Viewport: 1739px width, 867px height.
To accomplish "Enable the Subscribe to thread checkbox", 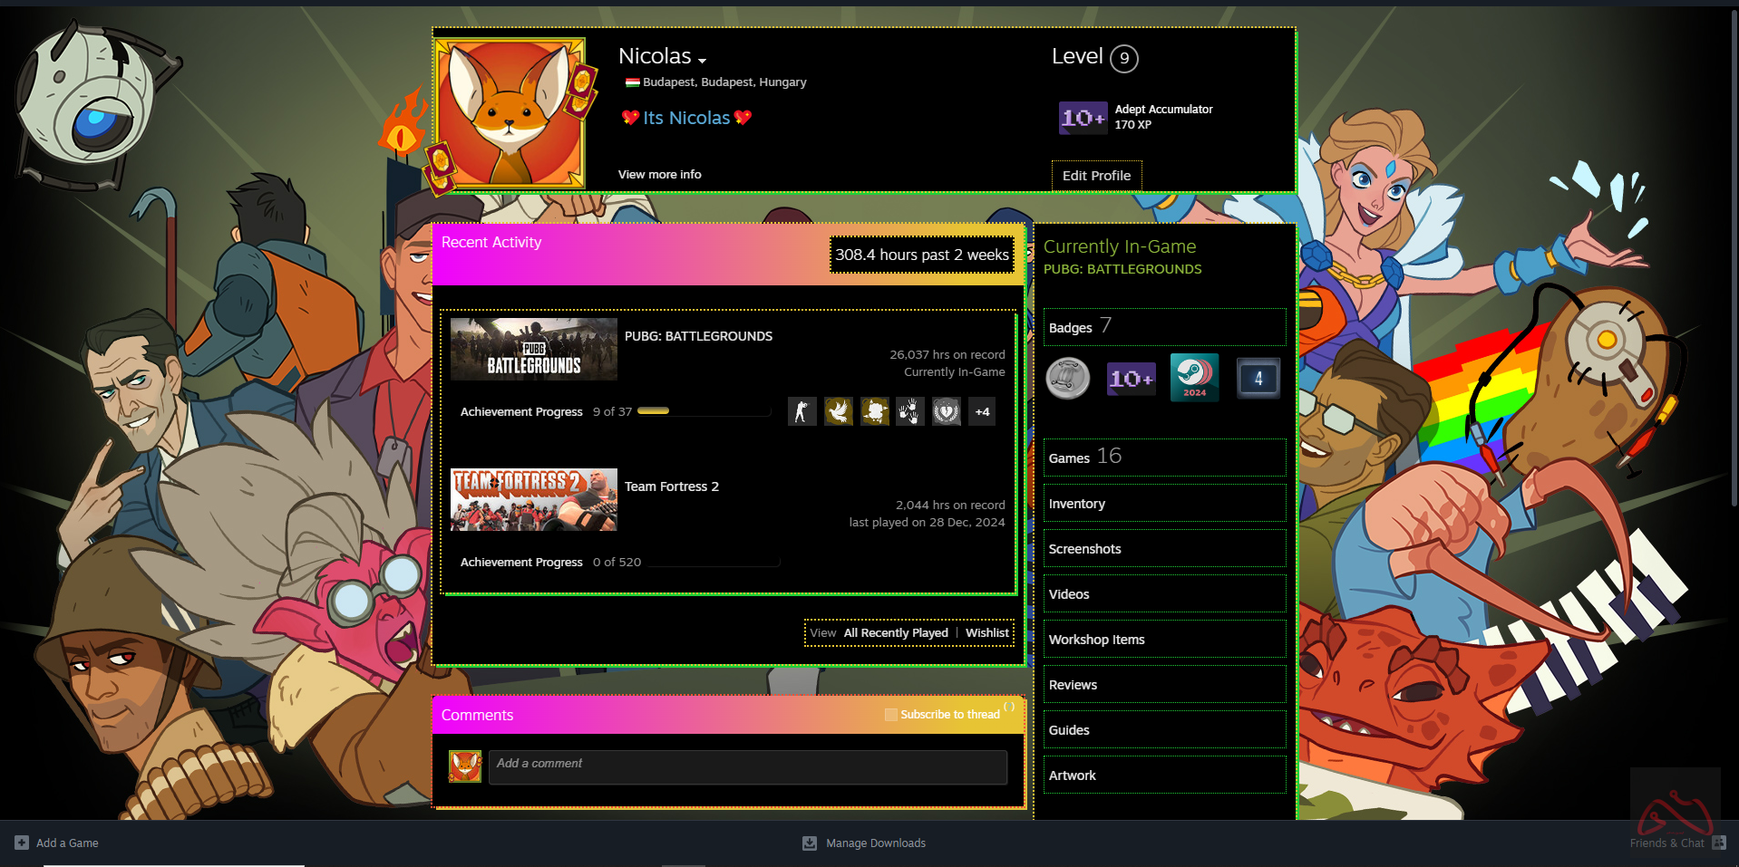I will [890, 715].
